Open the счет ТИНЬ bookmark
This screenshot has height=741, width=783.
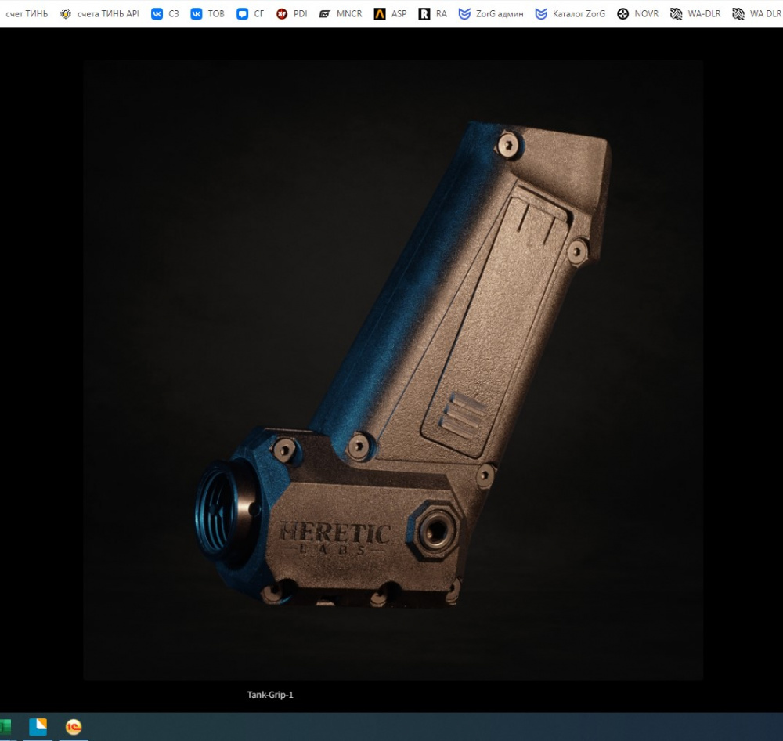26,13
